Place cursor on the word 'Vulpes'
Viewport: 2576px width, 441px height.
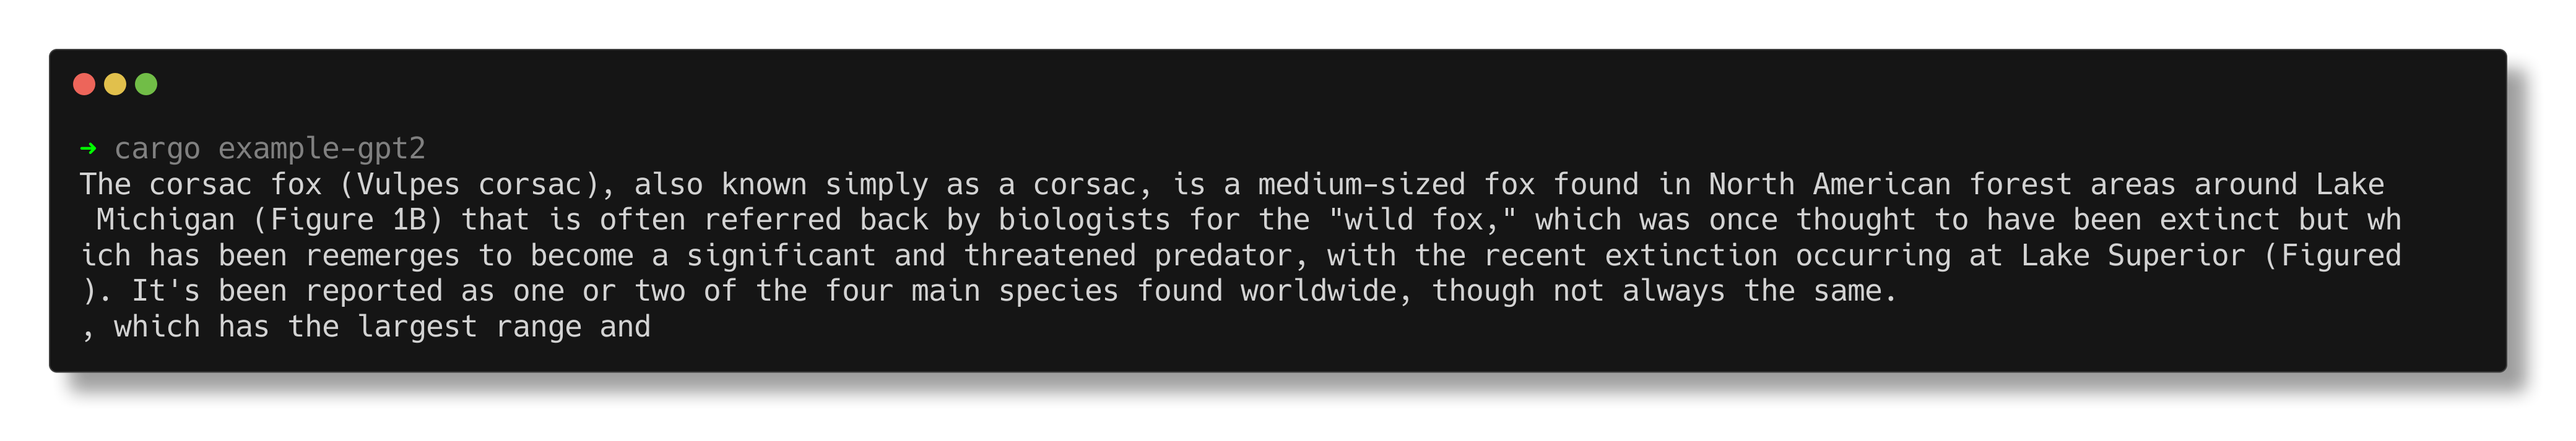(x=408, y=184)
